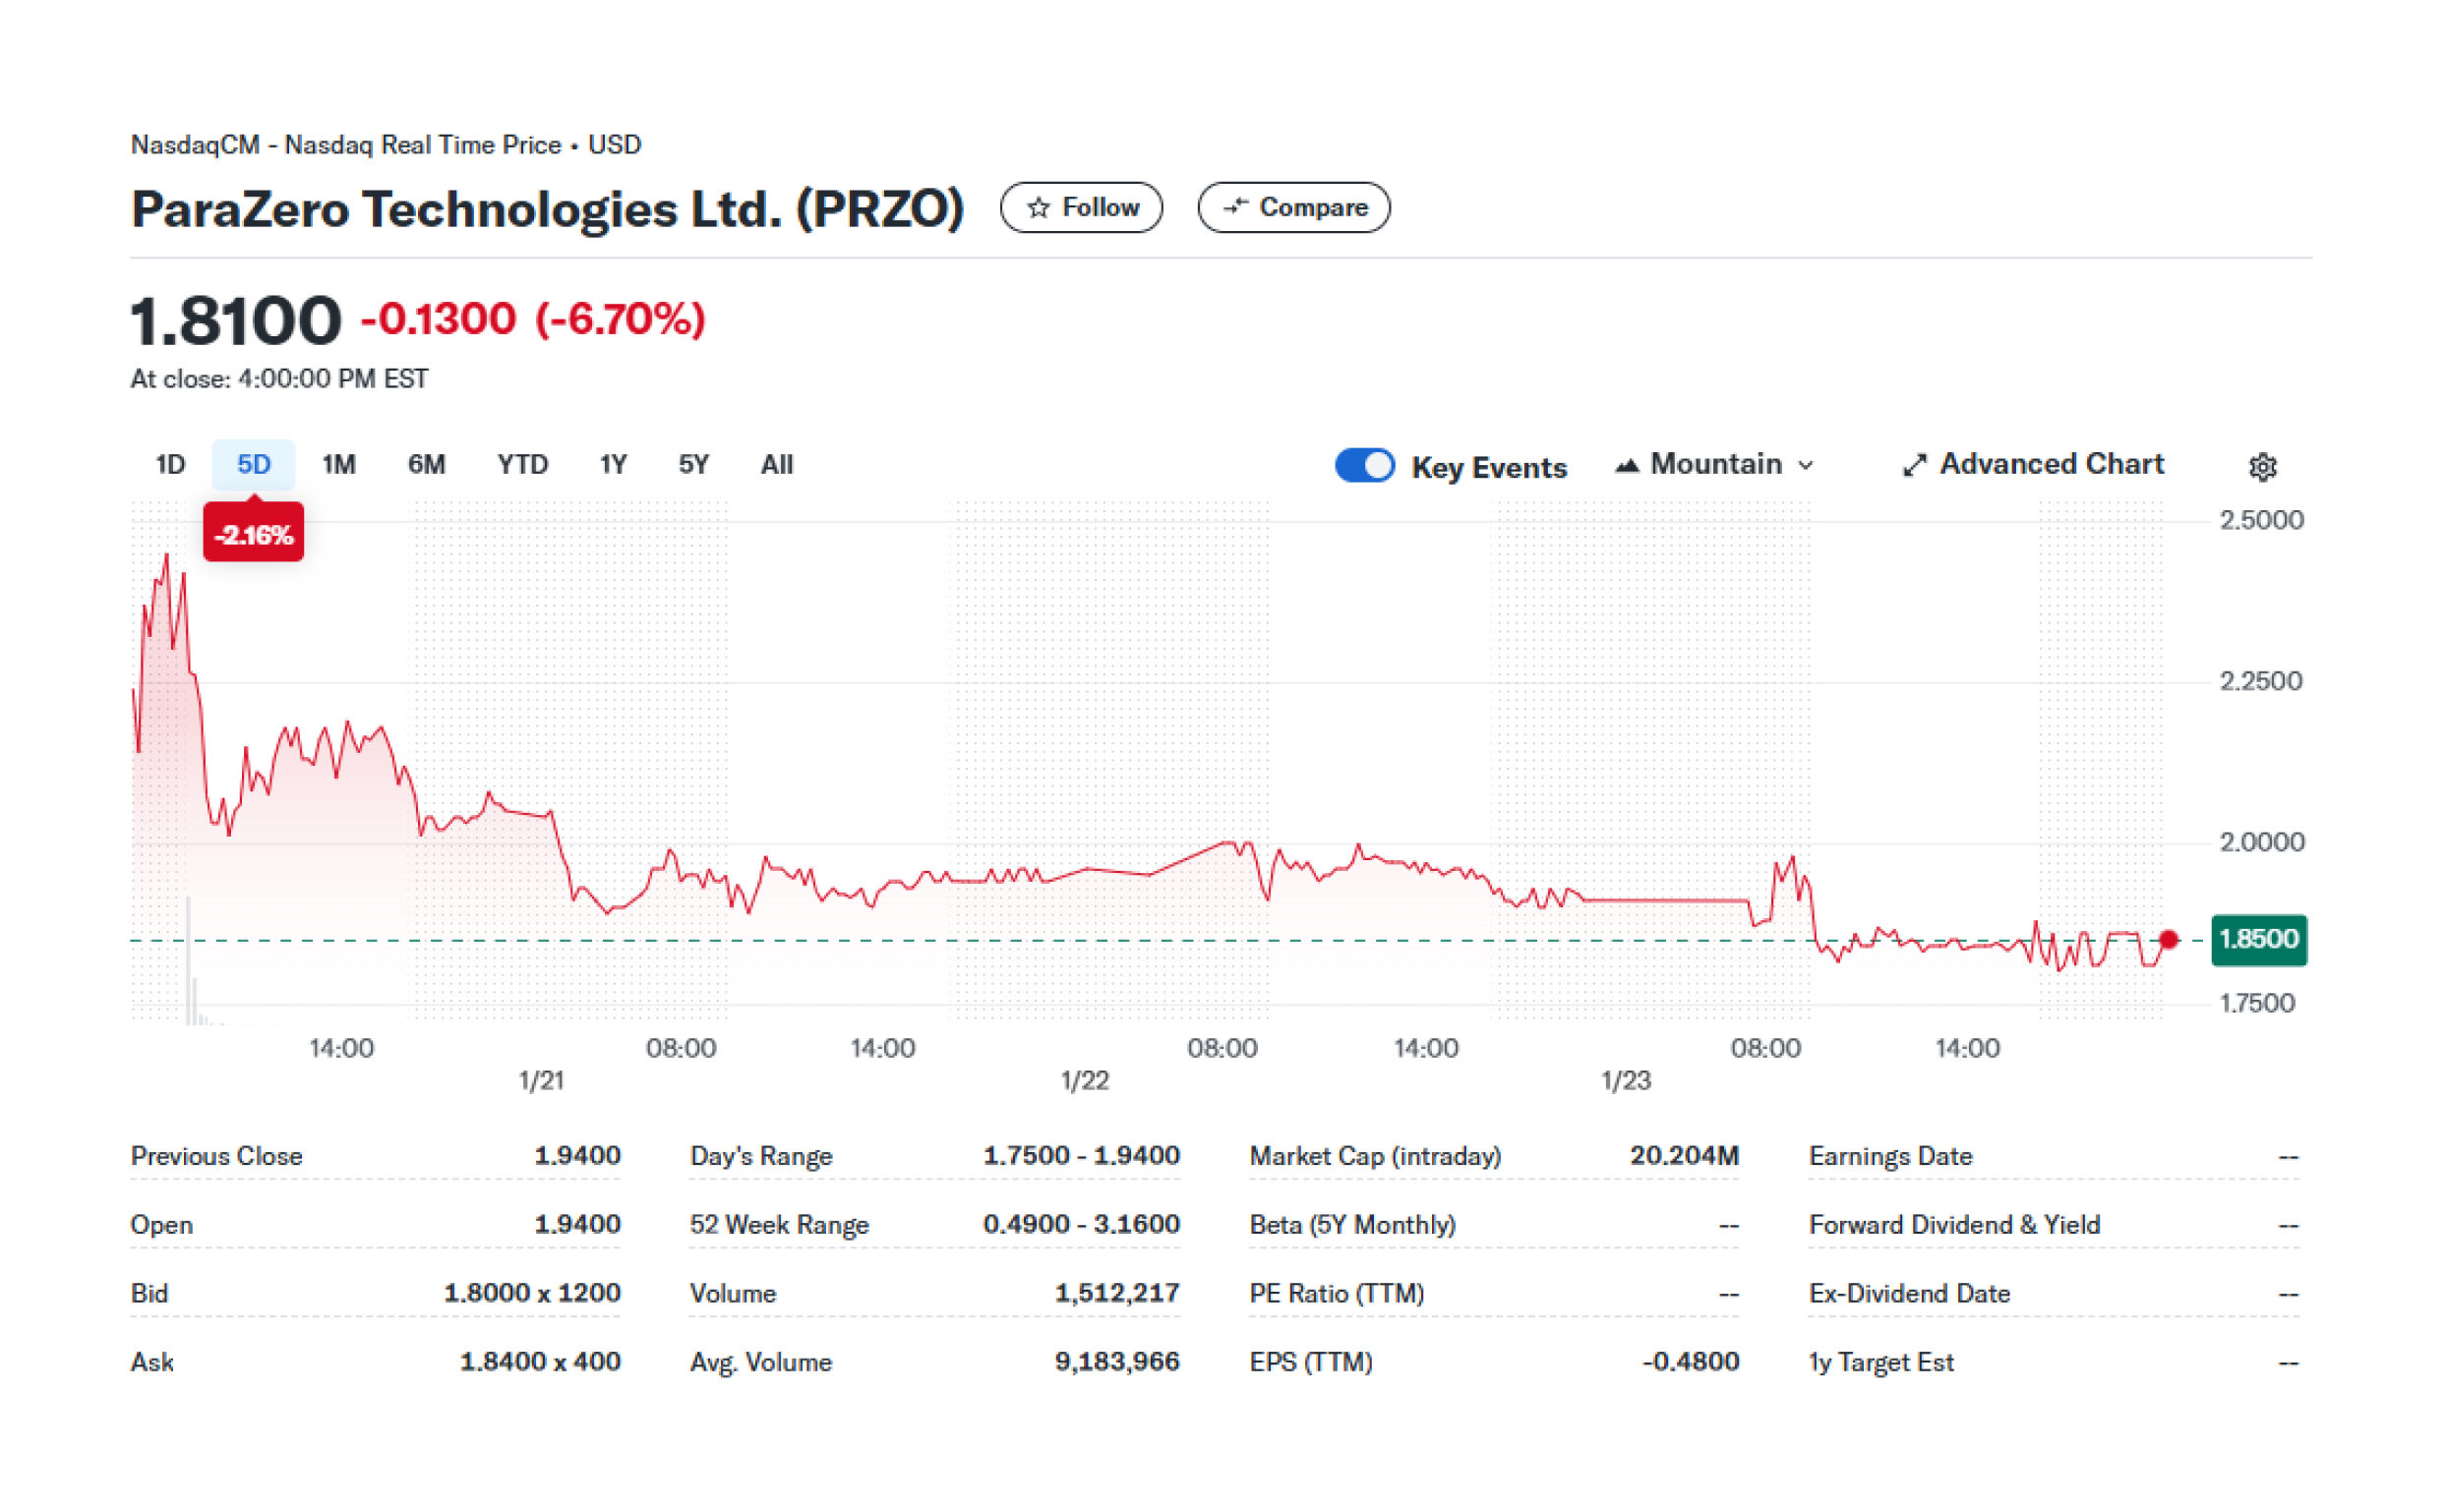Switch chart to 6M range
This screenshot has width=2445, height=1508.
point(426,465)
